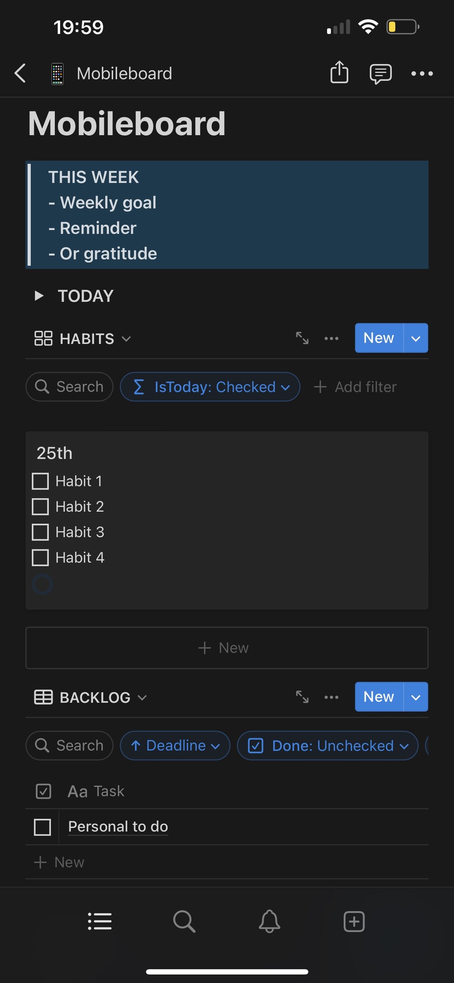Tap Add filter in HABITS
Image resolution: width=454 pixels, height=983 pixels.
356,387
